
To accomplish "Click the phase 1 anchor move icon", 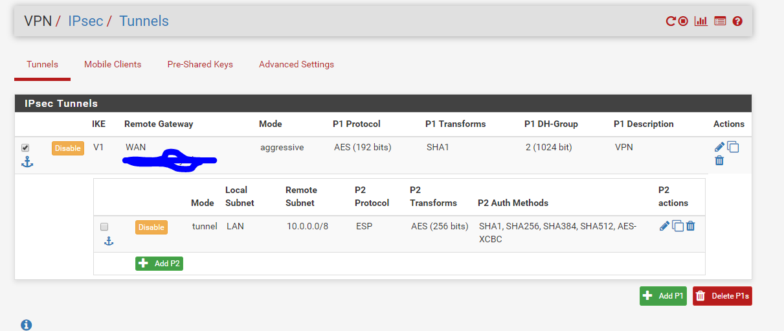I will 27,162.
